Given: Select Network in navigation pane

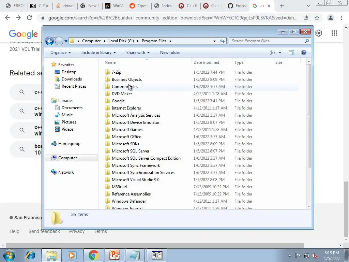Looking at the screenshot, I should (x=66, y=172).
